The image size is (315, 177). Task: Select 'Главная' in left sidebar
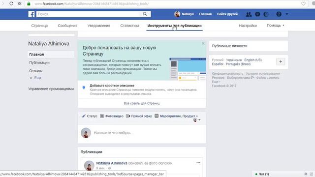[x=51, y=55]
